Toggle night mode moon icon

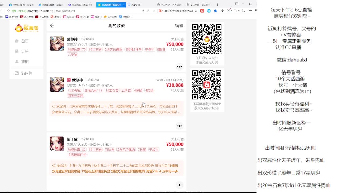click(243, 11)
